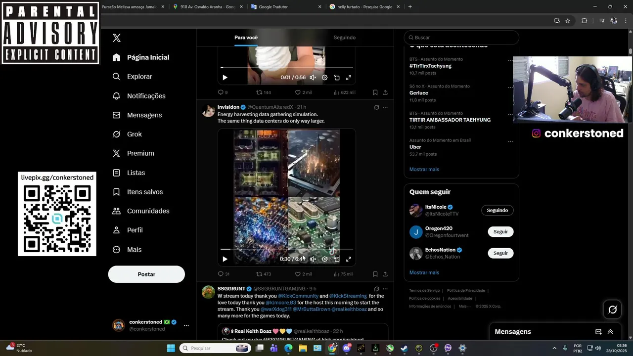Enter fullscreen on Invisidon video
This screenshot has height=356, width=633.
[x=349, y=259]
